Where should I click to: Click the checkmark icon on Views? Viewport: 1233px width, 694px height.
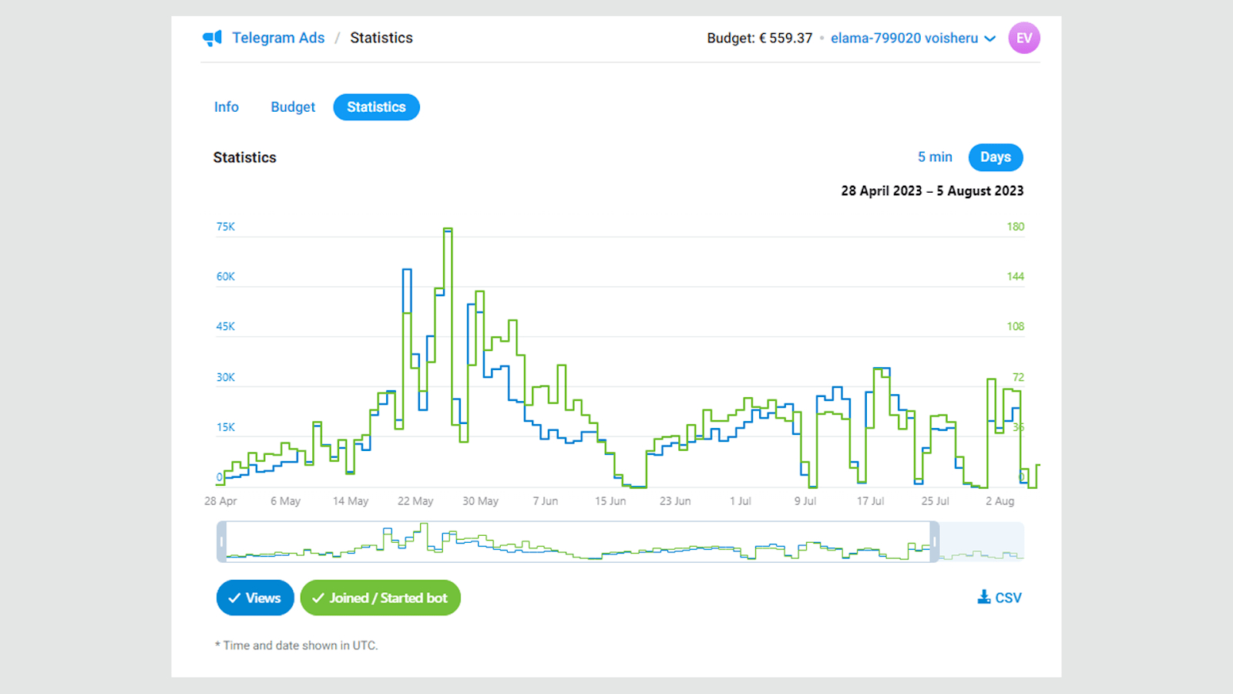coord(234,598)
